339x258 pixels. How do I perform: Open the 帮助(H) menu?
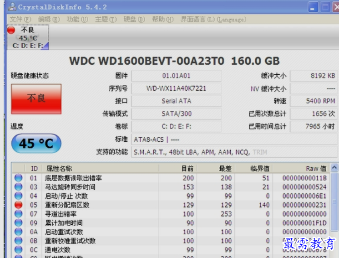pyautogui.click(x=163, y=20)
